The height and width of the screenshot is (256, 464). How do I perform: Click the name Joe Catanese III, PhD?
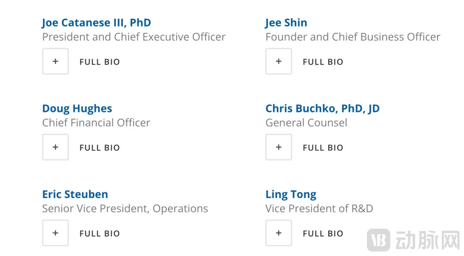(x=96, y=23)
